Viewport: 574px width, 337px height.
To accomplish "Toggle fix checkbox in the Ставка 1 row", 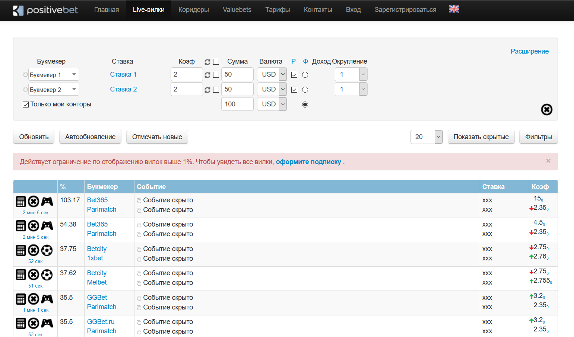I will pyautogui.click(x=216, y=75).
